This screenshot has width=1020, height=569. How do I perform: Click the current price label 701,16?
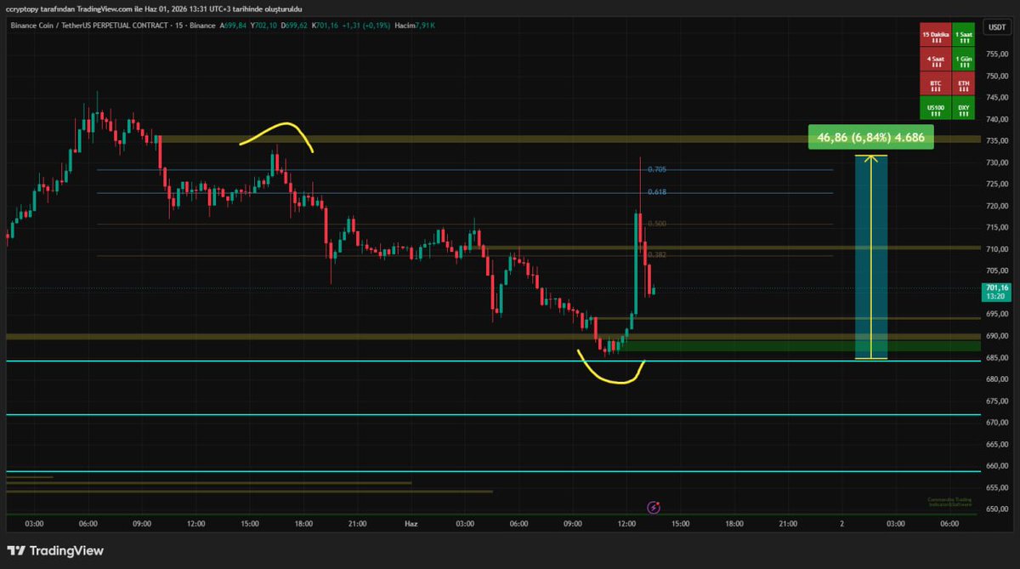[x=995, y=292]
